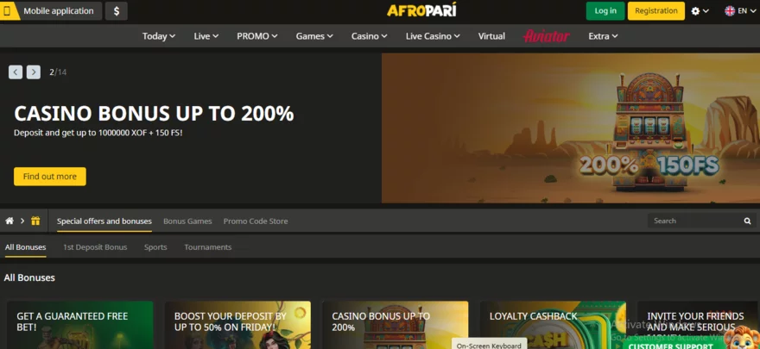This screenshot has width=760, height=349.
Task: Open the Casino Bonus Up To 200% card
Action: click(396, 325)
